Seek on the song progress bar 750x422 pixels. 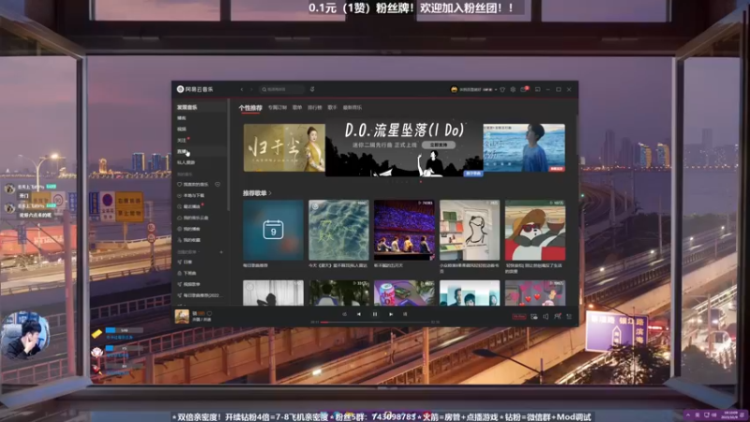coord(375,323)
